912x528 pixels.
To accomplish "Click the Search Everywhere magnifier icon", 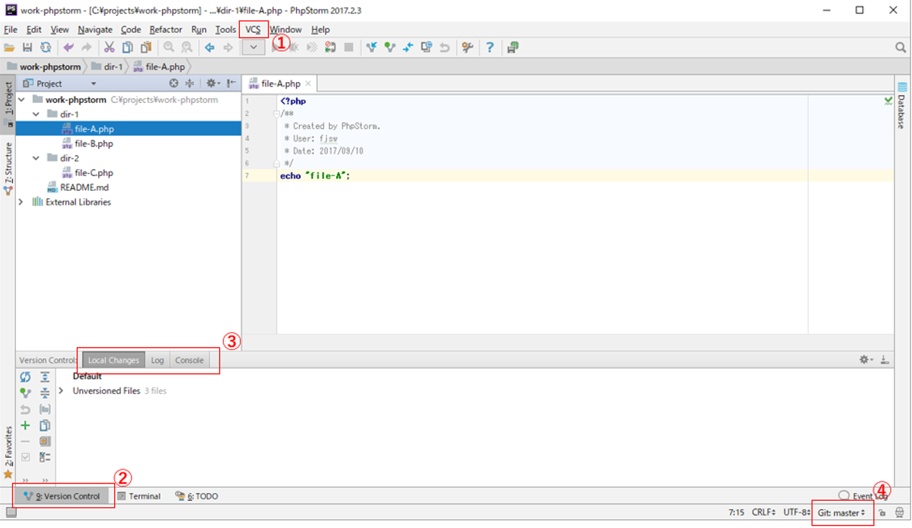I will pos(901,47).
